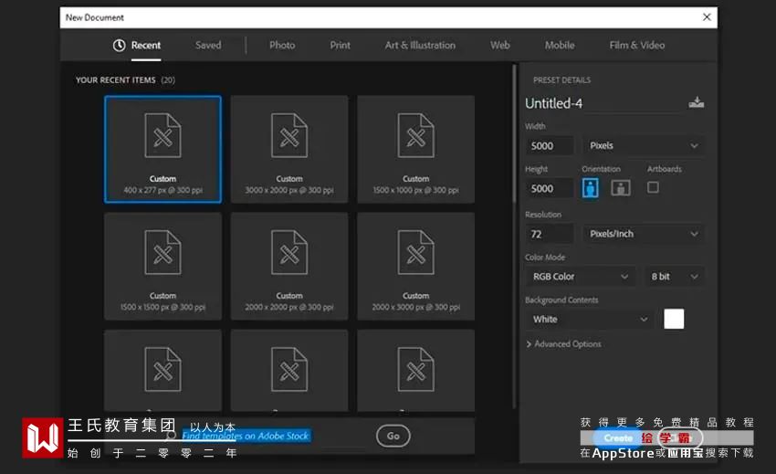This screenshot has width=776, height=474.
Task: Enable the Artboards checkbox
Action: (x=653, y=187)
